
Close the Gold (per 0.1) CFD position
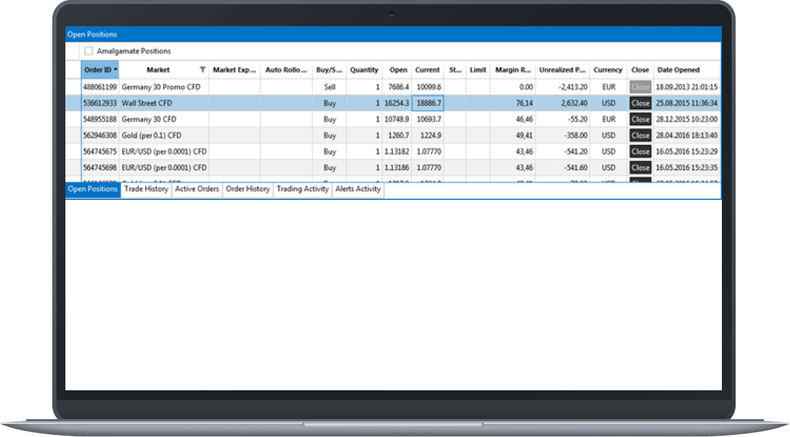(x=640, y=135)
